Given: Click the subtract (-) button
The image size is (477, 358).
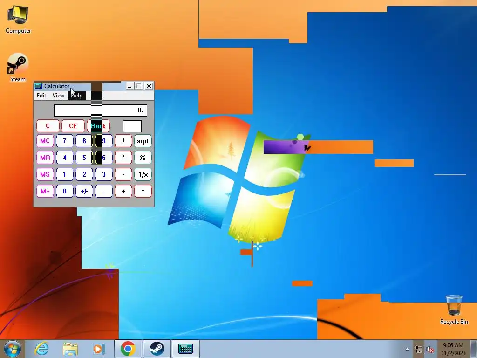Looking at the screenshot, I should tap(123, 174).
